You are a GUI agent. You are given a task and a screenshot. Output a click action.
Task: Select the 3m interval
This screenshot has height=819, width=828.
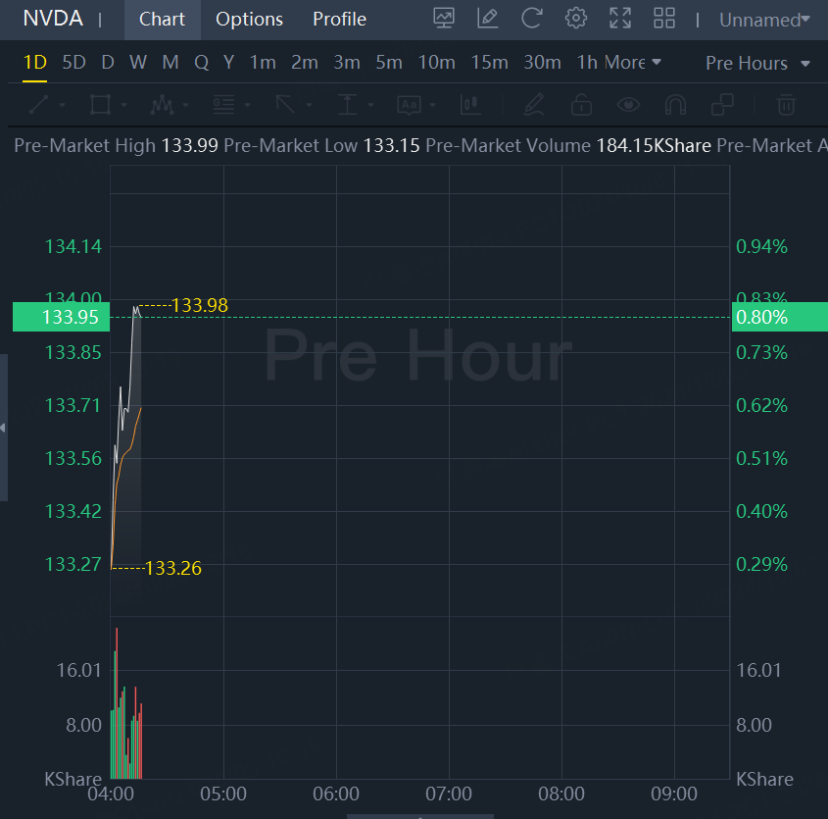[x=347, y=63]
